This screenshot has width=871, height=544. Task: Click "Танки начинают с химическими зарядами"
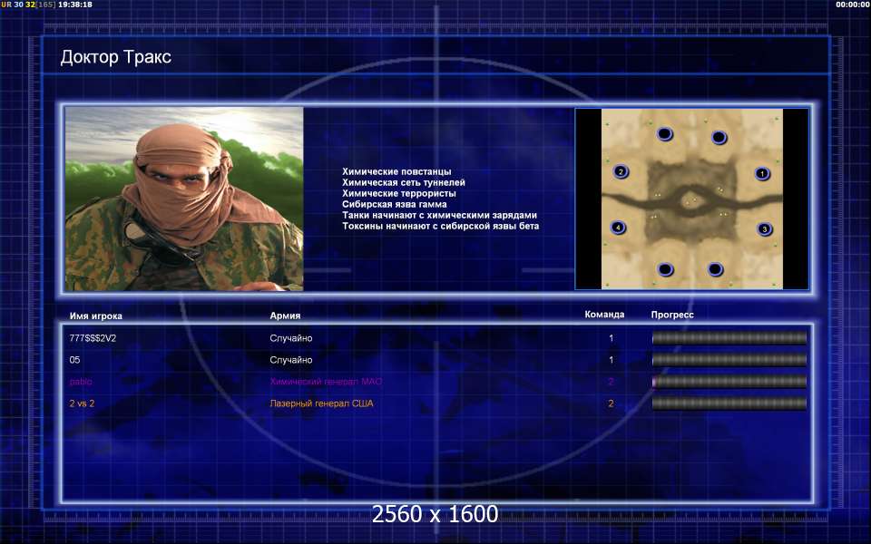click(x=439, y=216)
